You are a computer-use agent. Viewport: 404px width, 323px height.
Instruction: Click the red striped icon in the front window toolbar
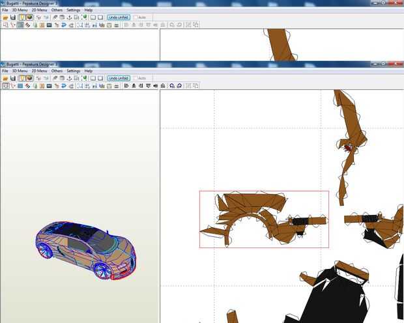(x=27, y=86)
